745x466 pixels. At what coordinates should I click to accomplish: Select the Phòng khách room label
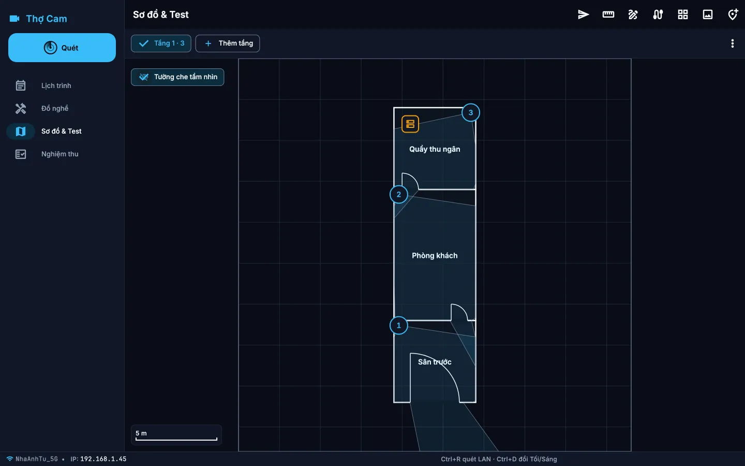click(x=435, y=256)
